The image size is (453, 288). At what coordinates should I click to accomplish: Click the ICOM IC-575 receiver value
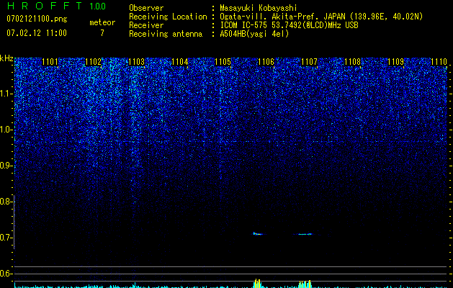coord(289,25)
